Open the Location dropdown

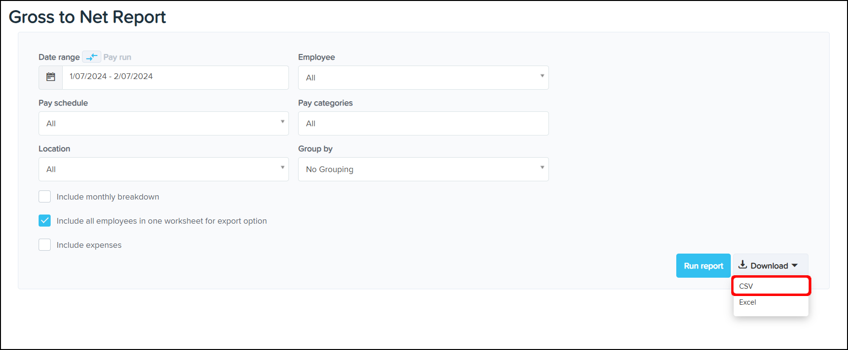tap(164, 169)
